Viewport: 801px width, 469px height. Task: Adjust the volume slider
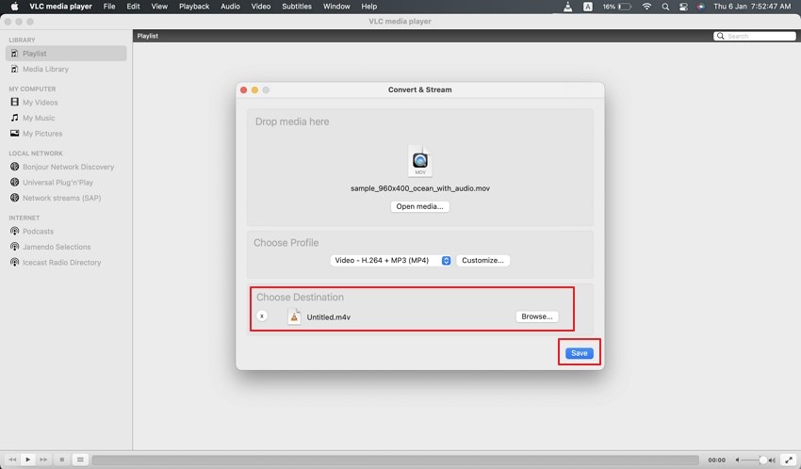[754, 461]
